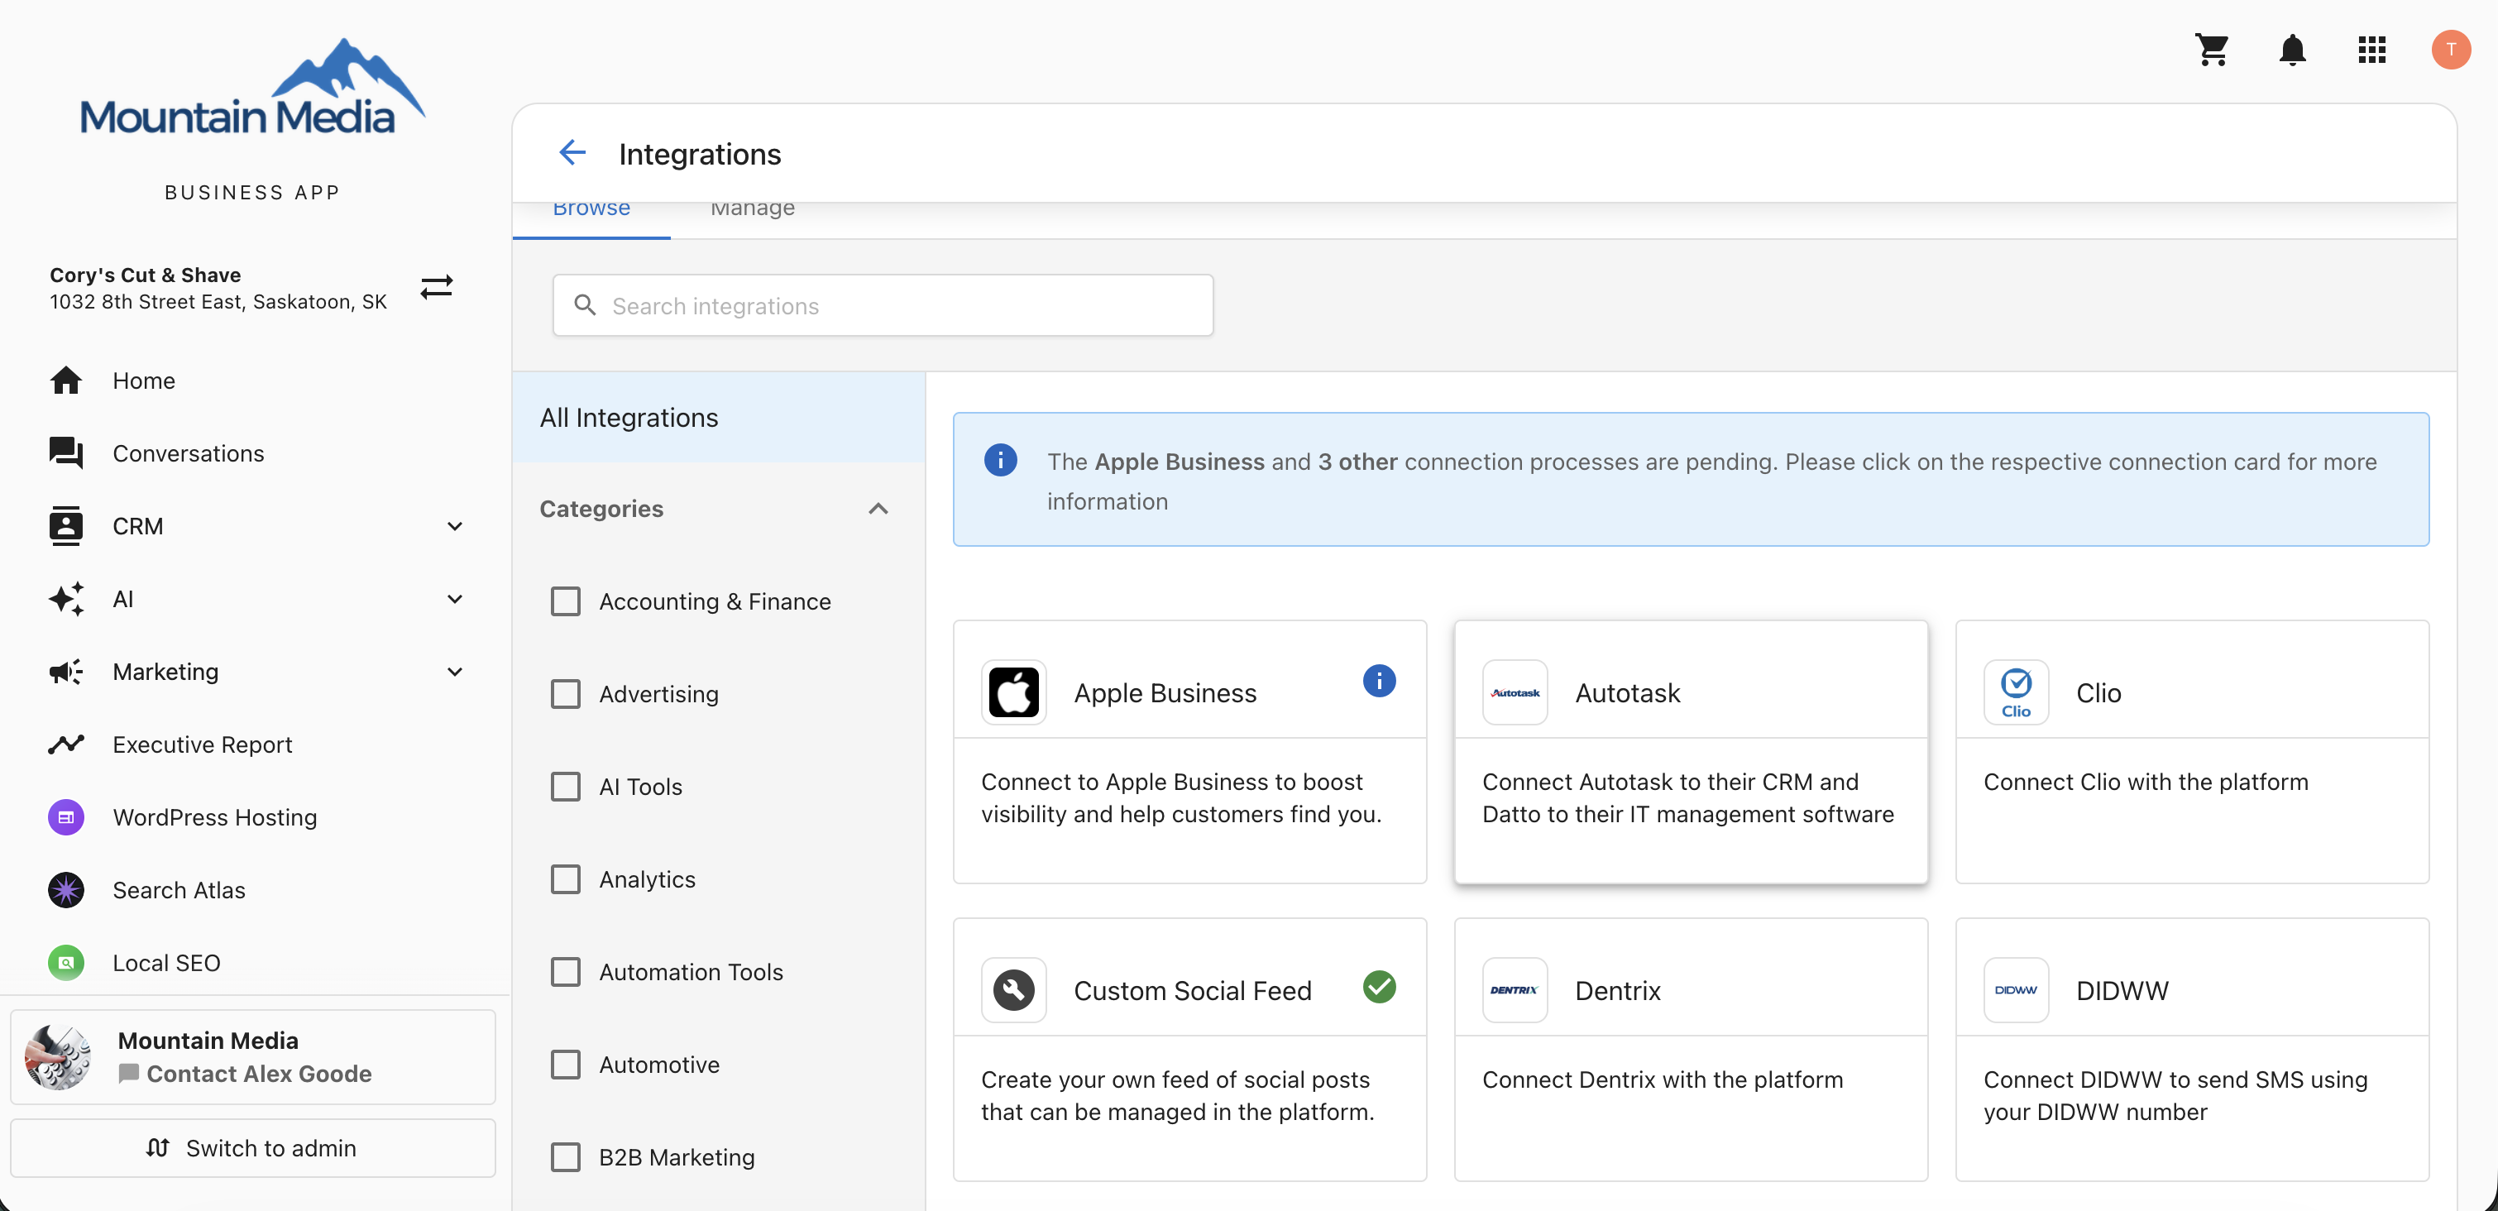
Task: Click the Search Atlas star icon
Action: [x=66, y=889]
